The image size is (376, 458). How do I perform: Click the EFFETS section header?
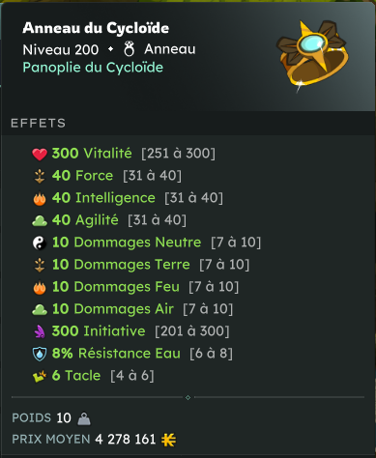pos(38,123)
